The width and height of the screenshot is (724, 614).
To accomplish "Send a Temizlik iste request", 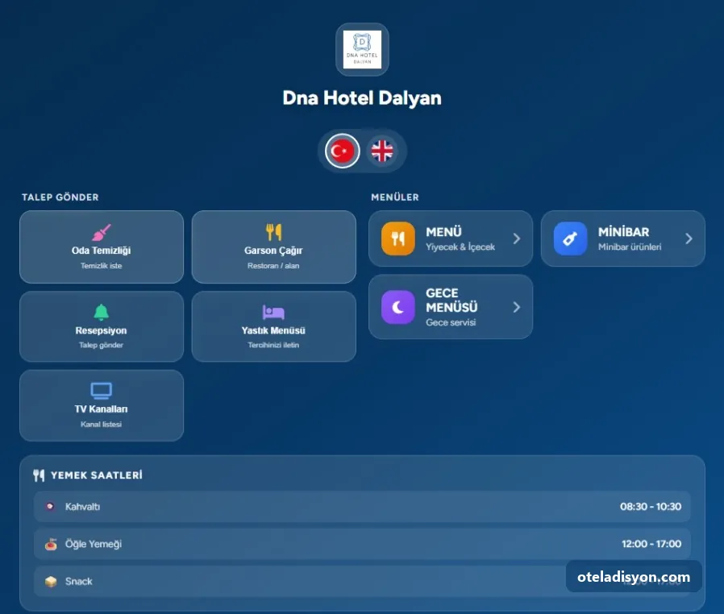I will pos(102,247).
